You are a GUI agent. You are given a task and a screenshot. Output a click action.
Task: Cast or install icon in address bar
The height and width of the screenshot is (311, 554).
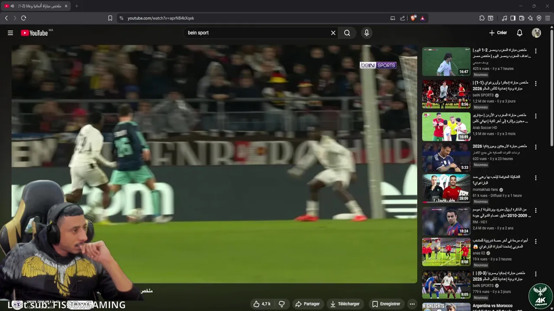click(x=393, y=18)
